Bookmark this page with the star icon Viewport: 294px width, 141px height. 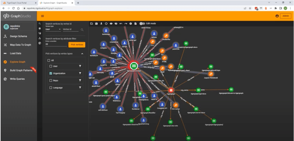250,8
